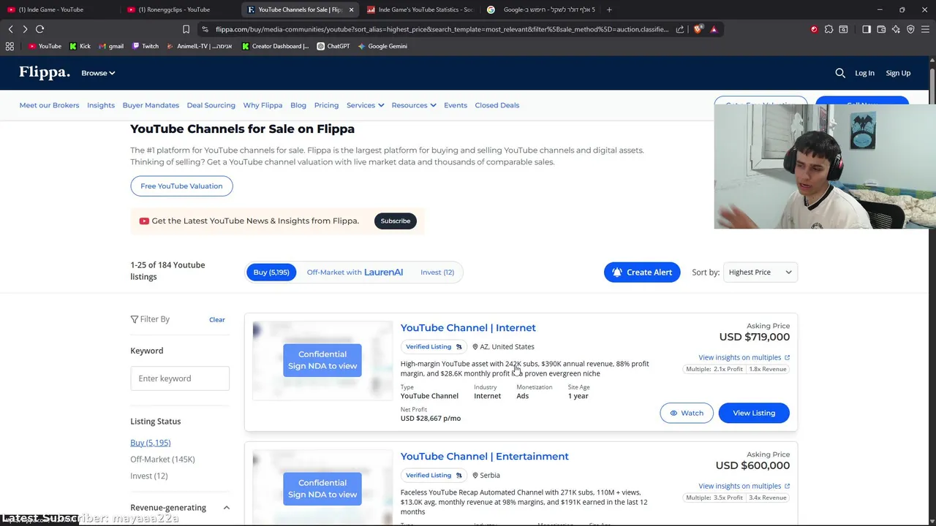Click the red recorder extension icon
The width and height of the screenshot is (936, 526).
point(814,29)
